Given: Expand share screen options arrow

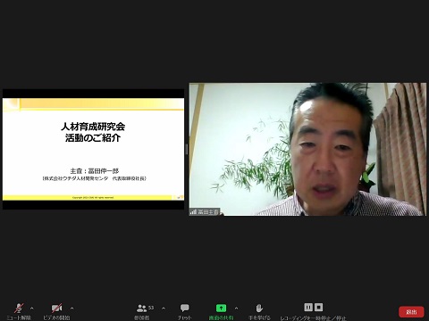Looking at the screenshot, I should coord(236,309).
